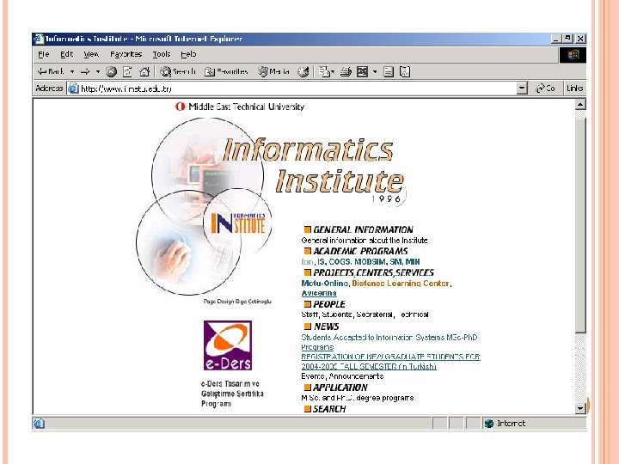
Task: Click the Informatics Institute circular logo
Action: click(x=237, y=223)
